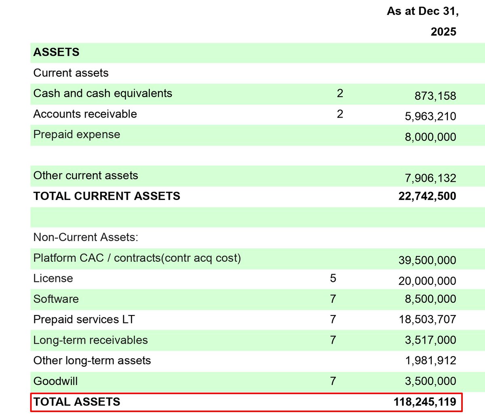Click the total current assets figure 22,742,500

click(427, 196)
